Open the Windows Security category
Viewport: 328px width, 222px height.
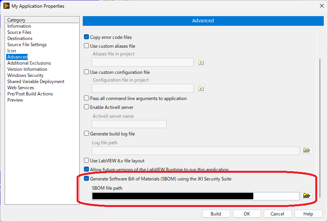pyautogui.click(x=25, y=75)
